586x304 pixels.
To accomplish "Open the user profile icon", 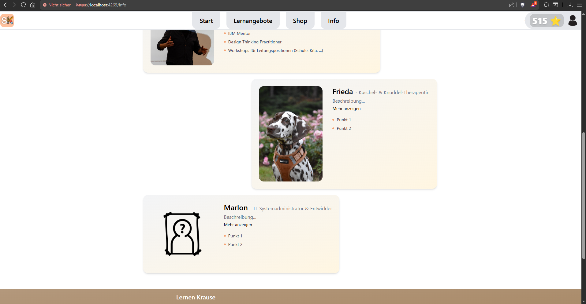I will 572,21.
